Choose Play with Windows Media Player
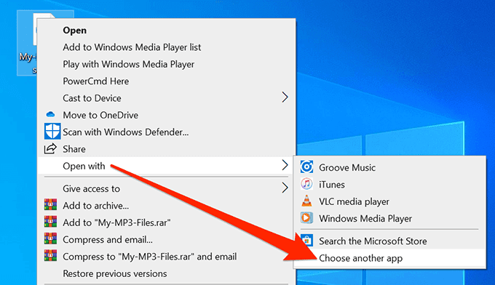495x285 pixels. pyautogui.click(x=129, y=64)
